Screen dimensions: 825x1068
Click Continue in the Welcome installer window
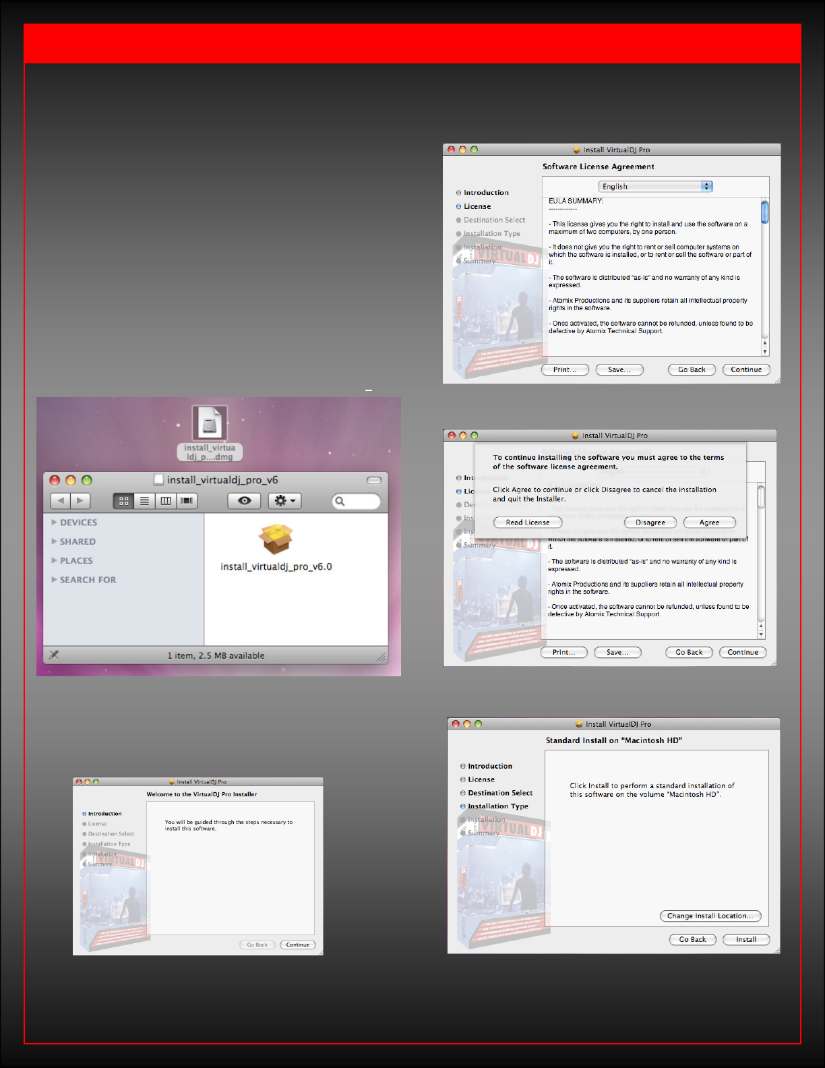[297, 945]
